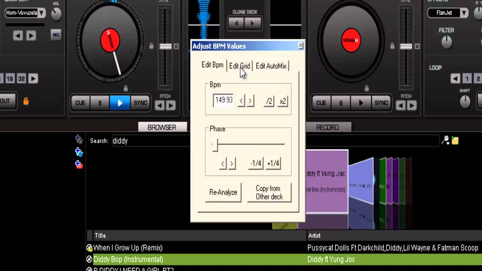Set left loop length to 32
The width and height of the screenshot is (482, 271).
tap(21, 79)
